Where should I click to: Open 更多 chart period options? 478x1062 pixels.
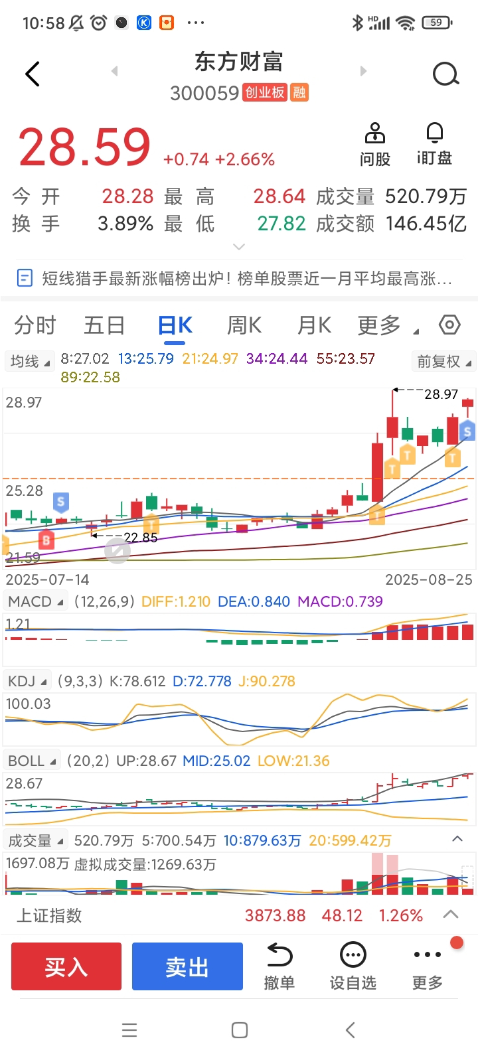tap(388, 325)
